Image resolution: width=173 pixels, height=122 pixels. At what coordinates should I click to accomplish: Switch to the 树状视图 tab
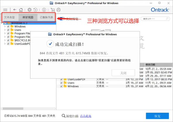[x=28, y=17]
